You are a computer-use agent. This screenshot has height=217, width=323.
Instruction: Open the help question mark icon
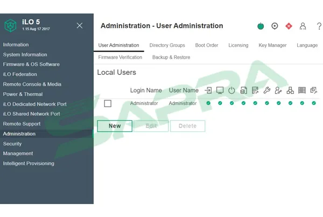(319, 26)
